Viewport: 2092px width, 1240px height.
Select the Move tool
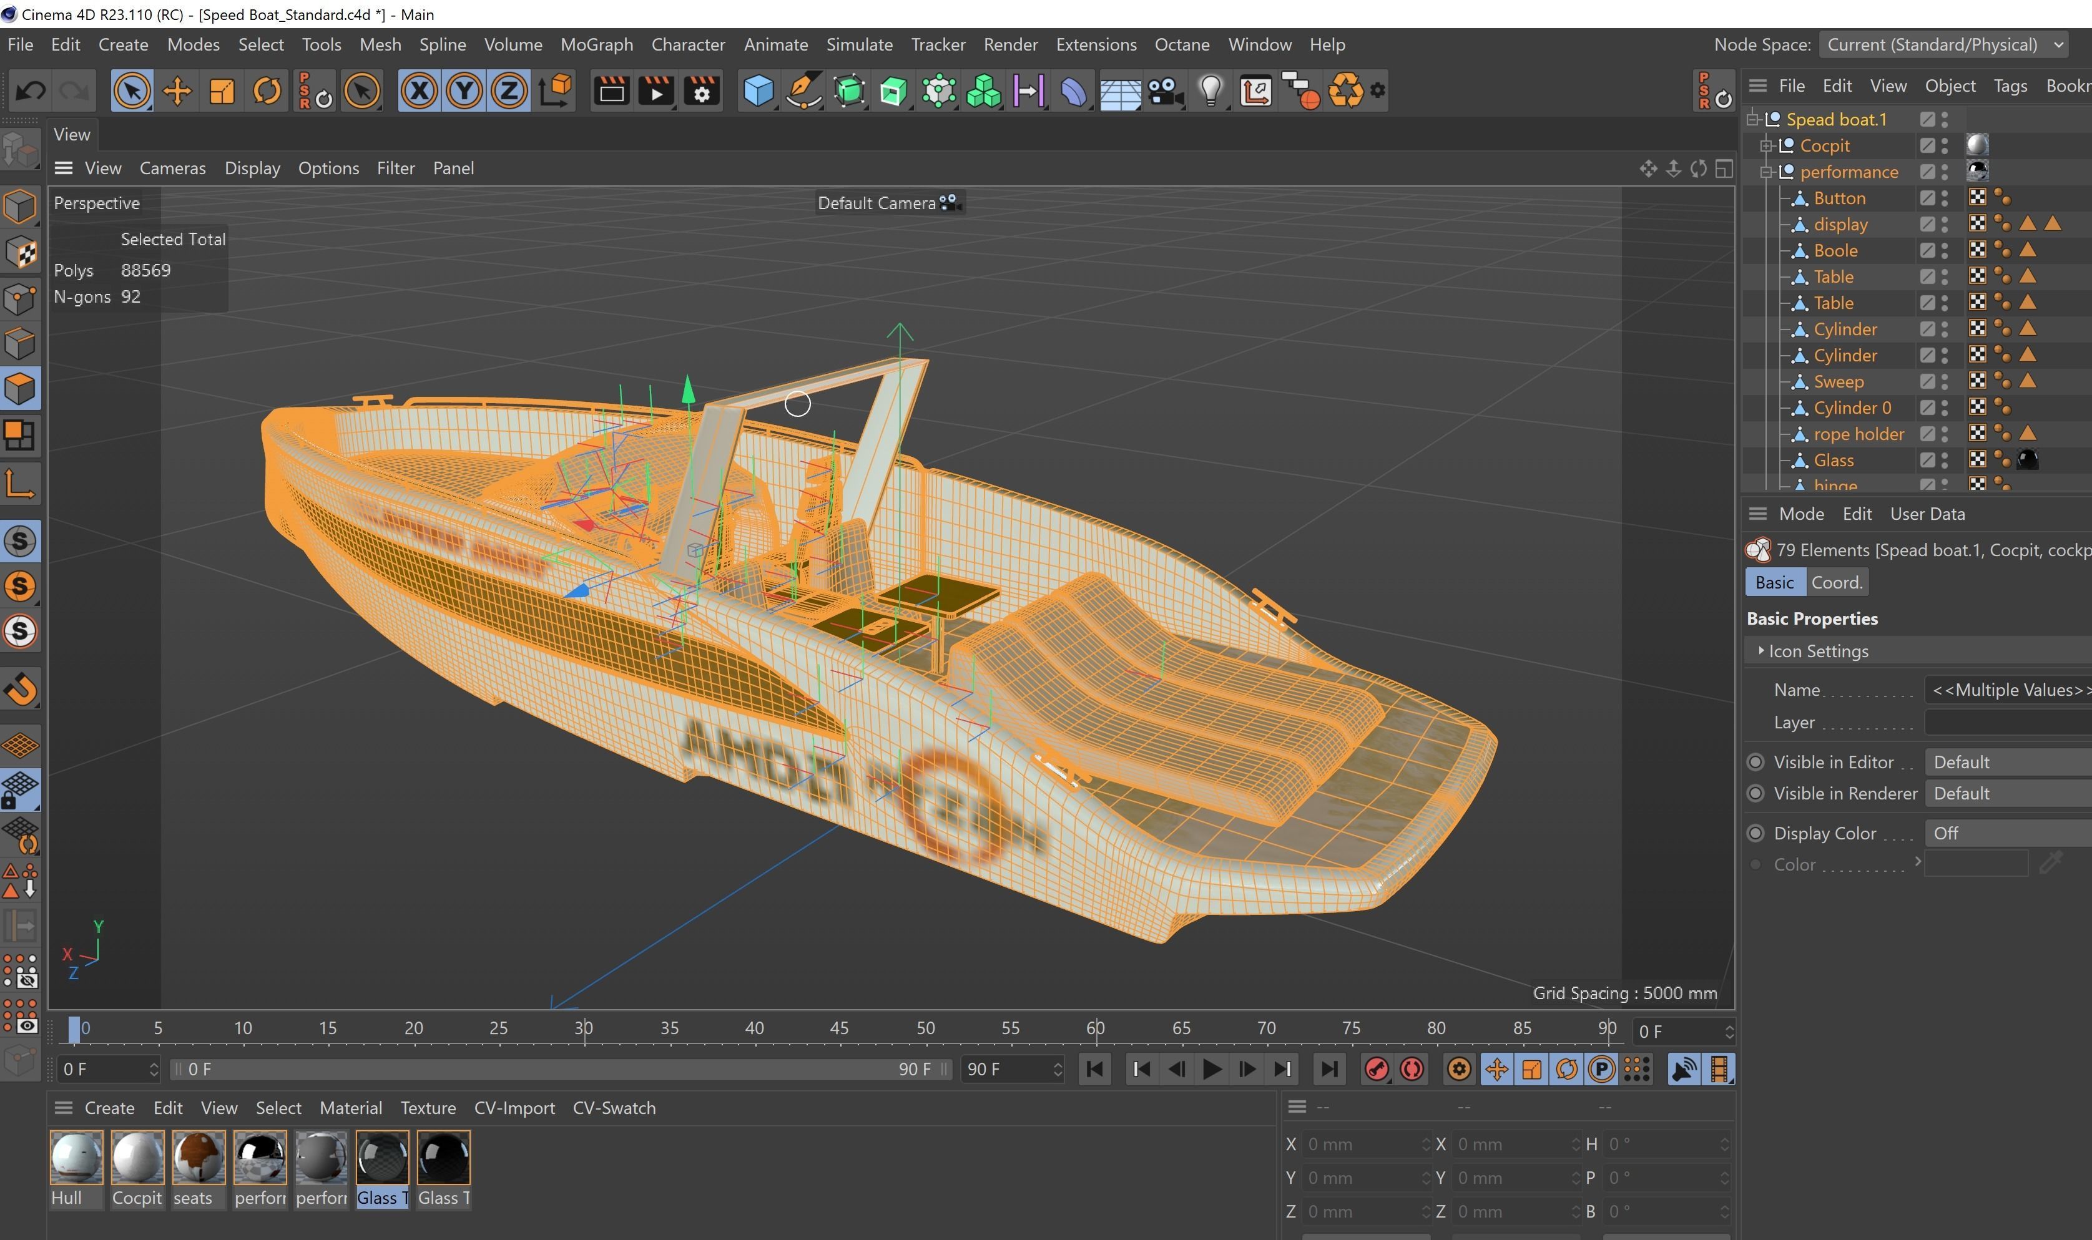click(x=176, y=90)
